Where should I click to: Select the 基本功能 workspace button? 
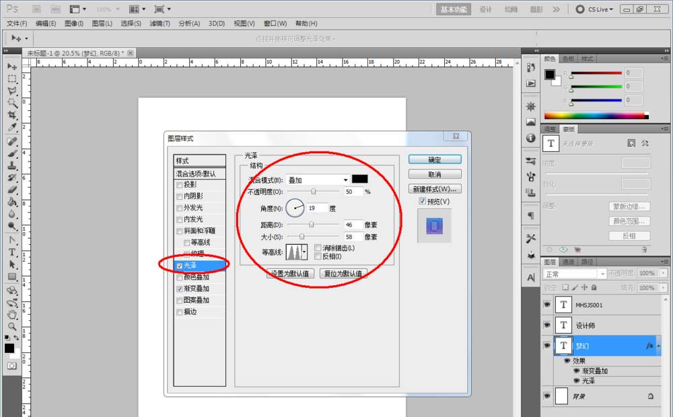[454, 9]
